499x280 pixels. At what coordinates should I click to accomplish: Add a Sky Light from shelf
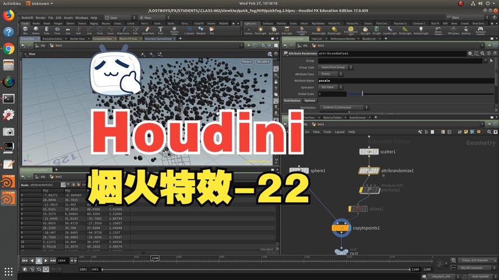tap(365, 31)
